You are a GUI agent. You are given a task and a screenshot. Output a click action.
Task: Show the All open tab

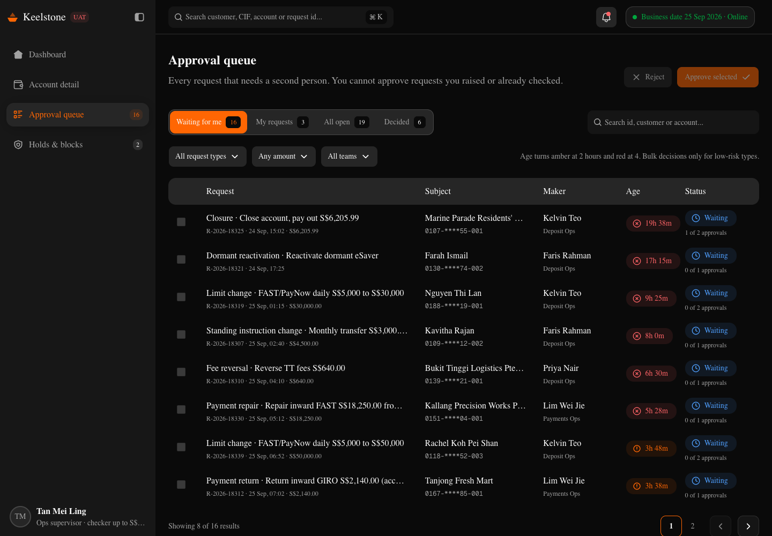coord(346,122)
